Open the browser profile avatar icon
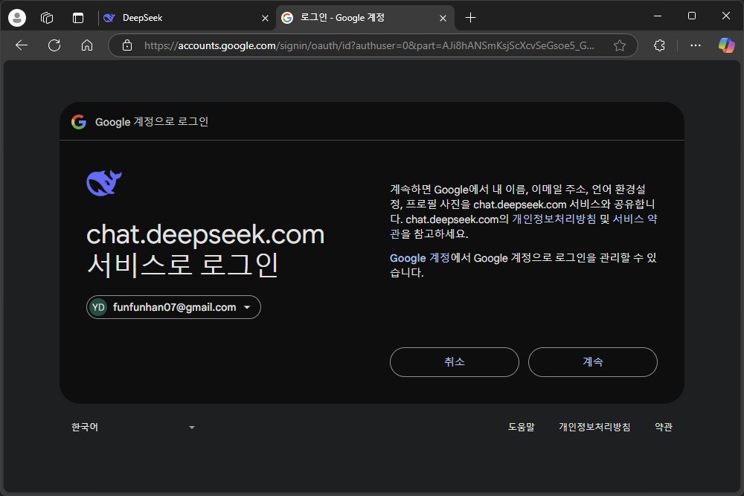744x496 pixels. [x=17, y=18]
